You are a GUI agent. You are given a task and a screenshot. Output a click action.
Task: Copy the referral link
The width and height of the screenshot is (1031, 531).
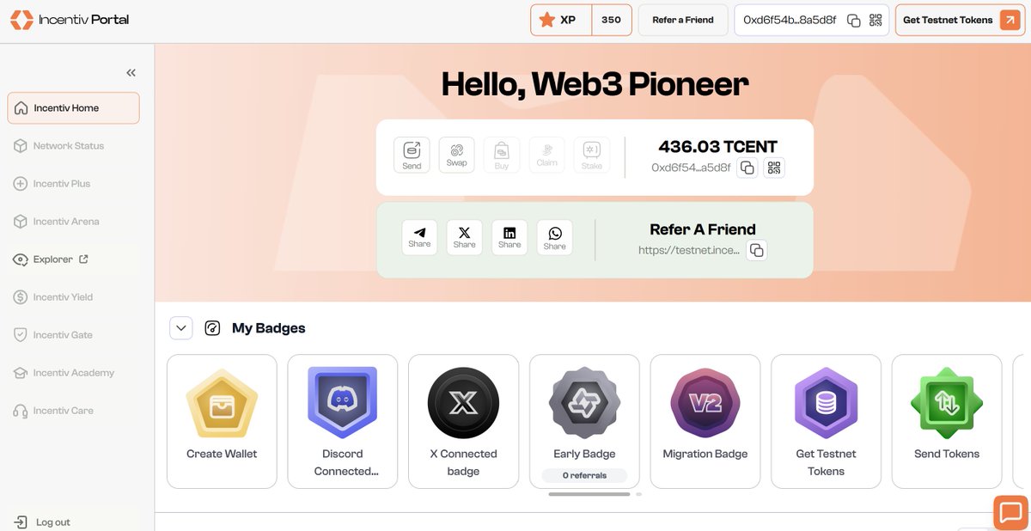pos(757,250)
